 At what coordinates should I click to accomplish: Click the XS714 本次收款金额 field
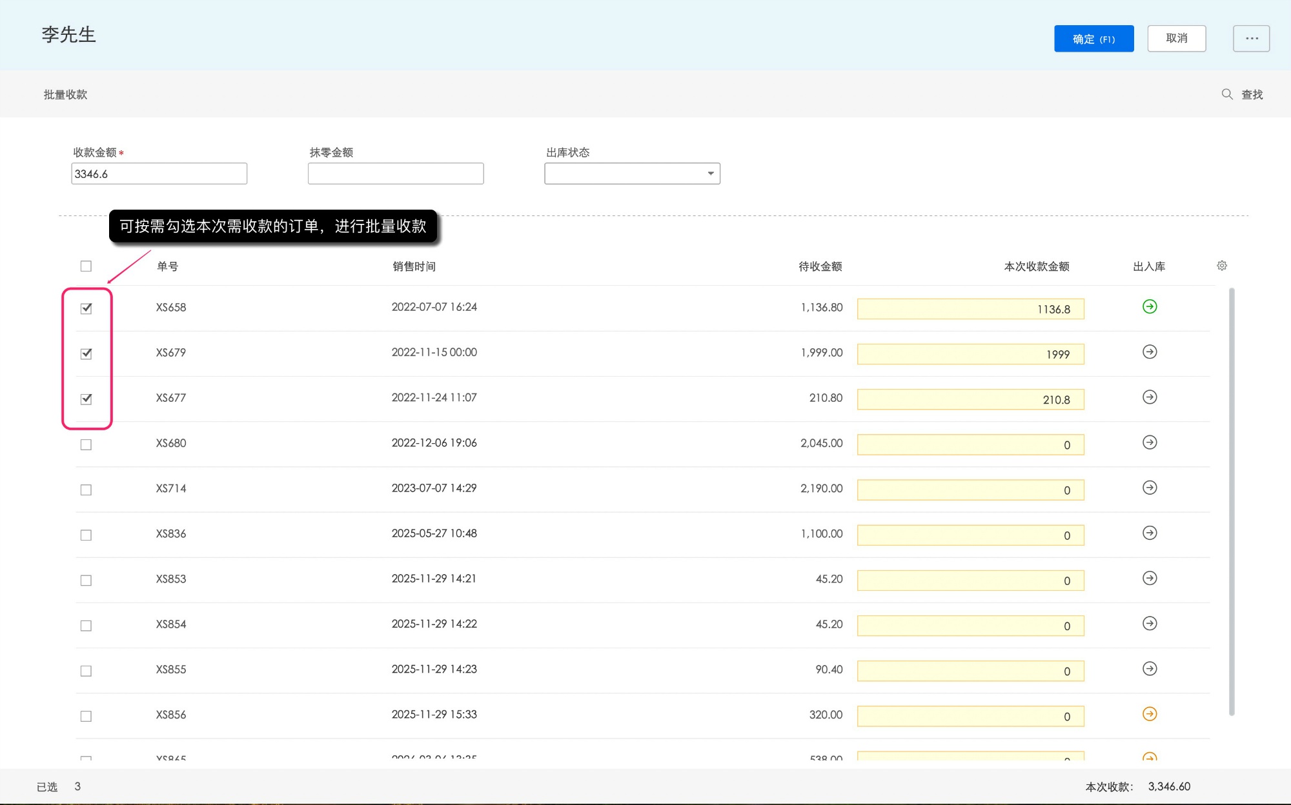click(970, 490)
